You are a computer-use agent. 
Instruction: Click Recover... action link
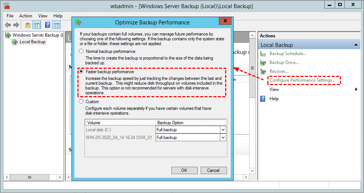(279, 71)
